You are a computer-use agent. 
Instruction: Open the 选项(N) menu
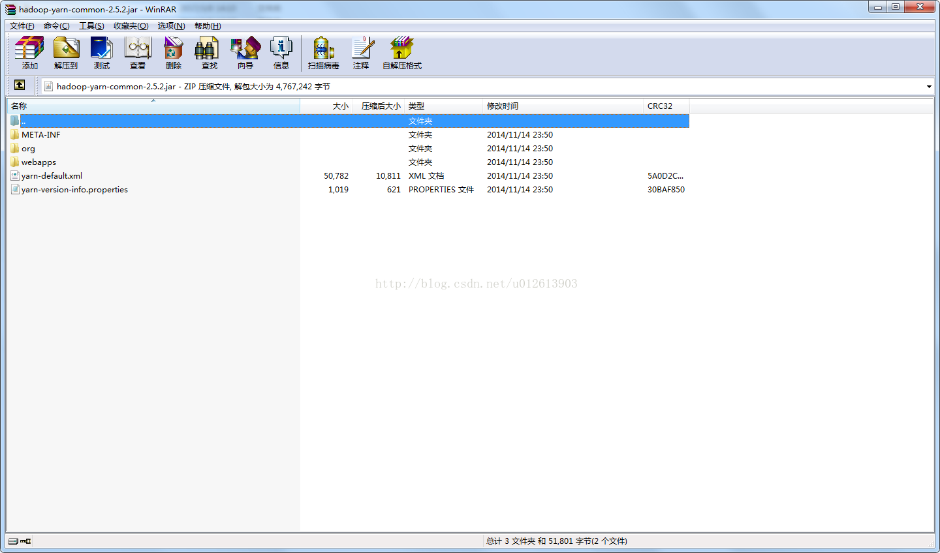pyautogui.click(x=171, y=26)
